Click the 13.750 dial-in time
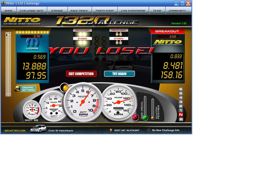Viewport: 260px width, 195px height. tap(37, 36)
